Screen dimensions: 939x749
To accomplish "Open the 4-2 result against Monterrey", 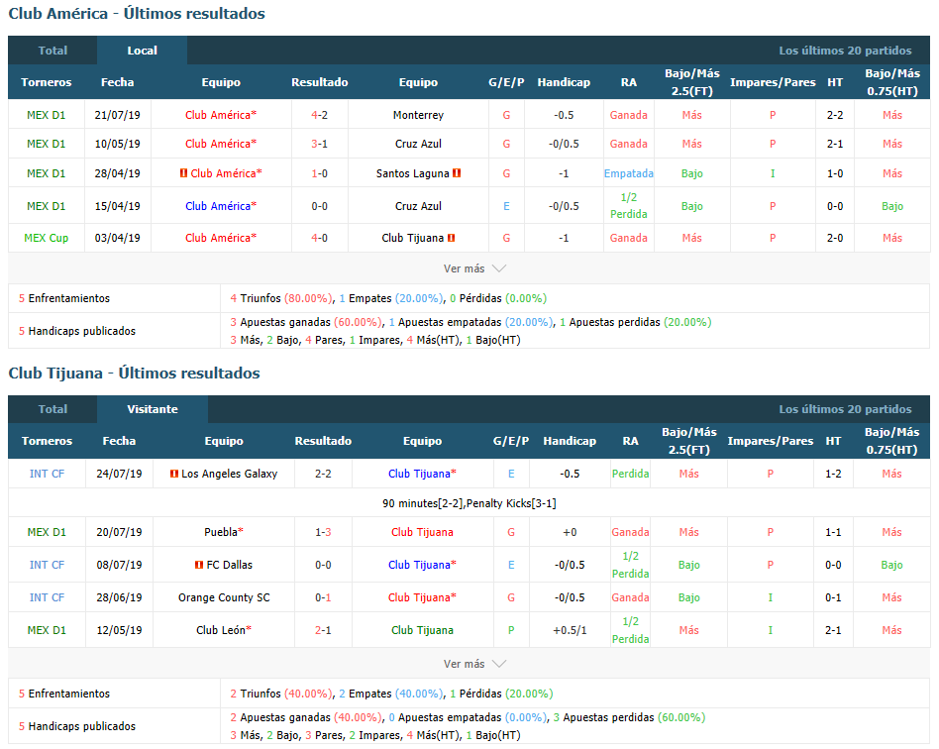I will coord(320,115).
